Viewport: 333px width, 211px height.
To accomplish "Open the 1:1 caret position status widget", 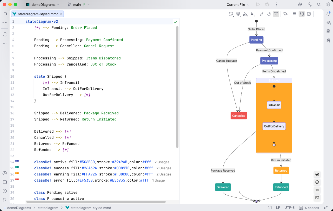I will [270, 208].
